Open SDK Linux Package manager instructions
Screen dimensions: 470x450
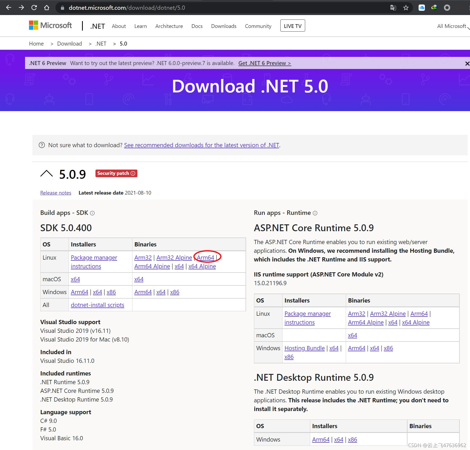pyautogui.click(x=94, y=262)
